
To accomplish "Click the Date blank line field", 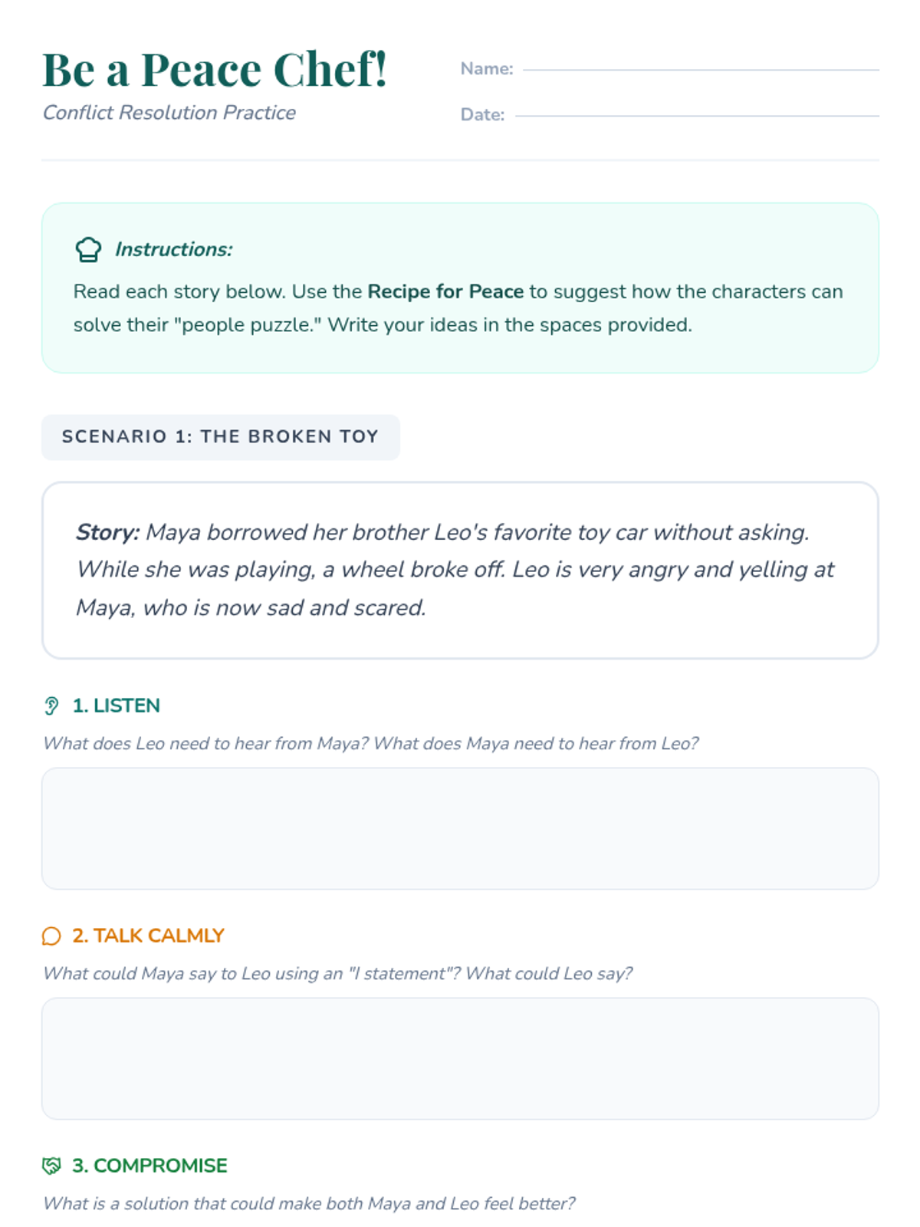I will 696,113.
